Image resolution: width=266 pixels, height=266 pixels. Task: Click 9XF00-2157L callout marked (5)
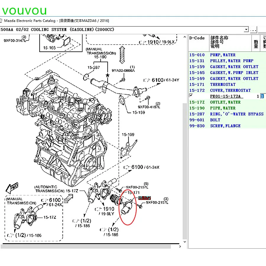click(x=137, y=187)
